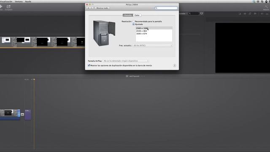This screenshot has width=270, height=152.
Task: Click the filmstrip icon beside win7record title
Action: click(x=127, y=76)
